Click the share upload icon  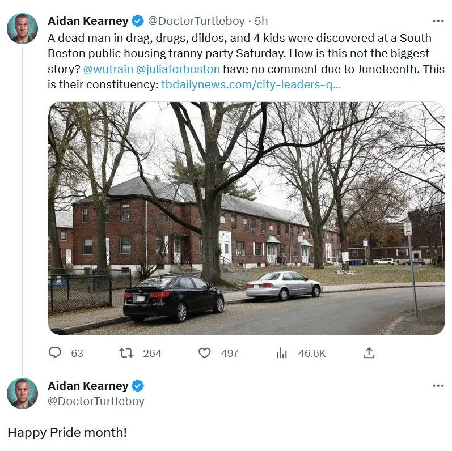click(x=369, y=353)
